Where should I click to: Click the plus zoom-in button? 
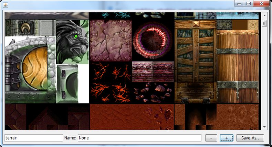[x=227, y=138]
